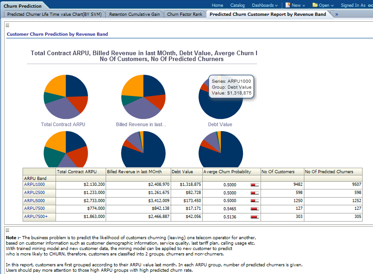The height and width of the screenshot is (274, 373).
Task: Select Predicted Churn Customer Report by Revenue Band tab
Action: 268,14
